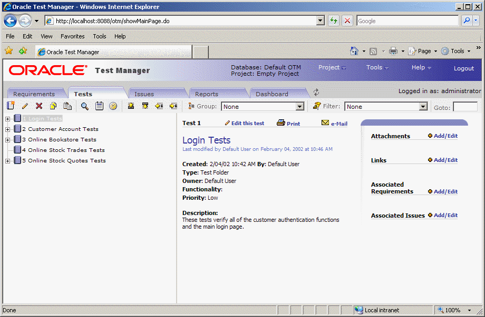
Task: Click the Logout link
Action: [464, 68]
